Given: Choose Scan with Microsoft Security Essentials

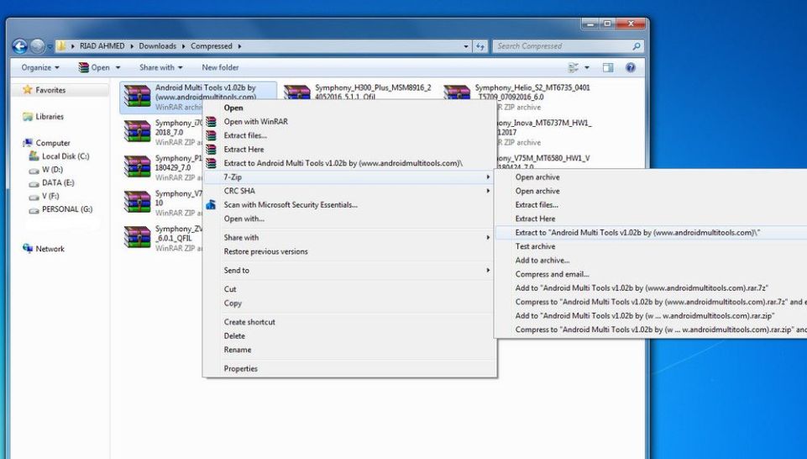Looking at the screenshot, I should point(350,206).
